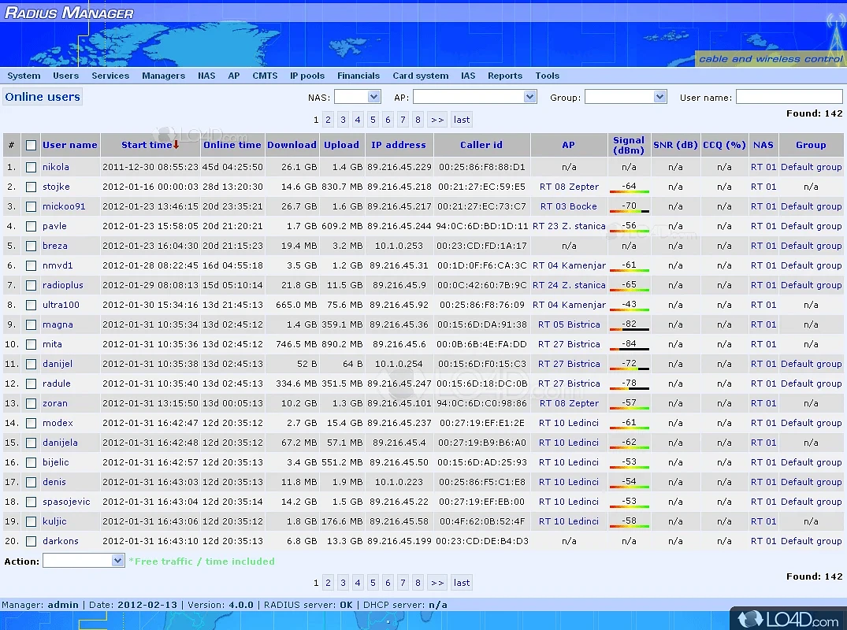
Task: Open the NAS filter dropdown
Action: coord(357,97)
